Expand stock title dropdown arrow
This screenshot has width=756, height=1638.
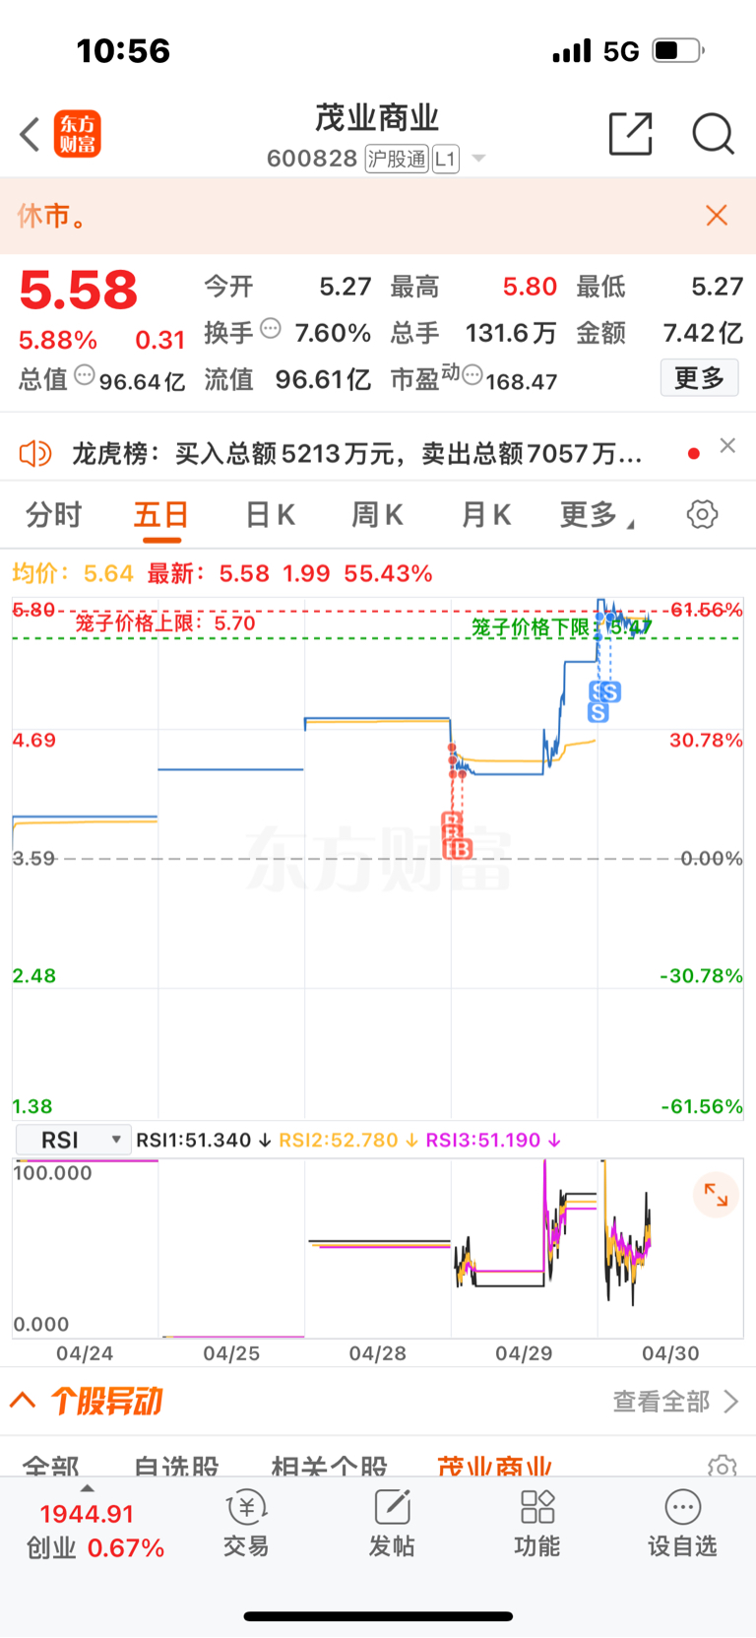(478, 159)
